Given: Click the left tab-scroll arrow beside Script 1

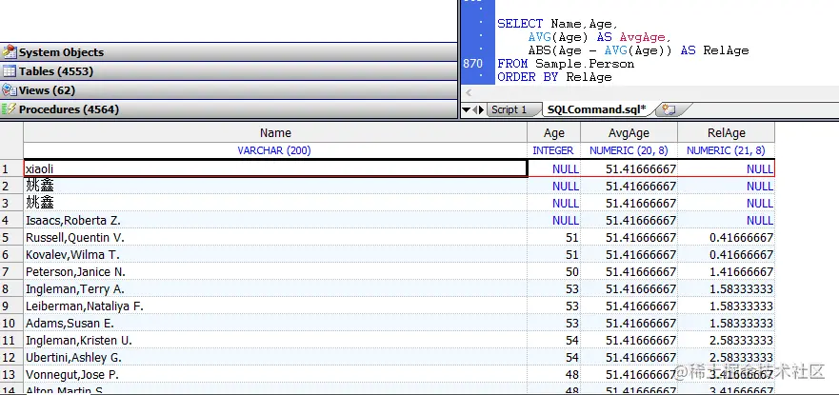Looking at the screenshot, I should pyautogui.click(x=474, y=109).
